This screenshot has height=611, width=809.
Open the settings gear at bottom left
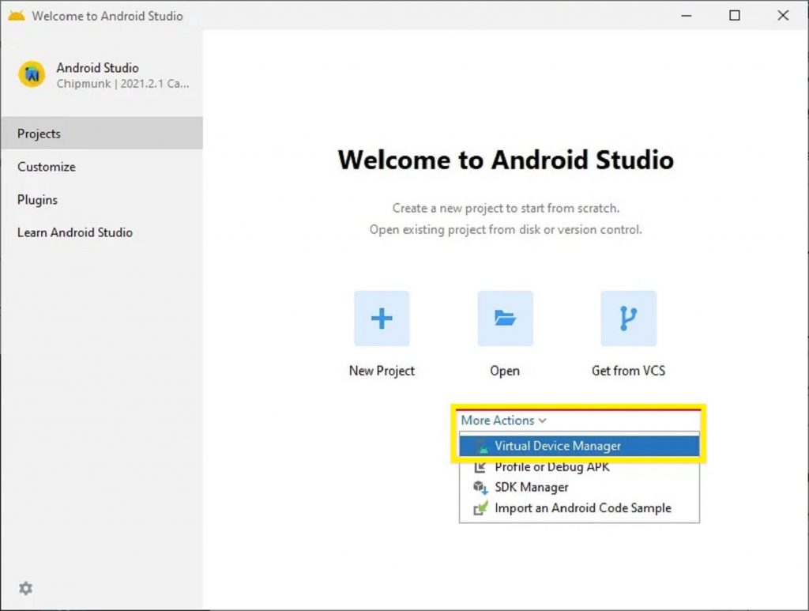25,588
